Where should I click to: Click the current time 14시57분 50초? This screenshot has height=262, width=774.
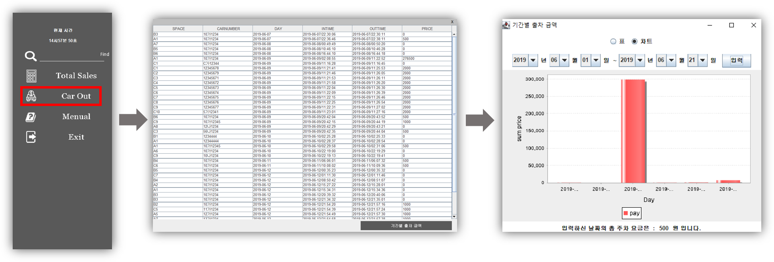point(63,40)
